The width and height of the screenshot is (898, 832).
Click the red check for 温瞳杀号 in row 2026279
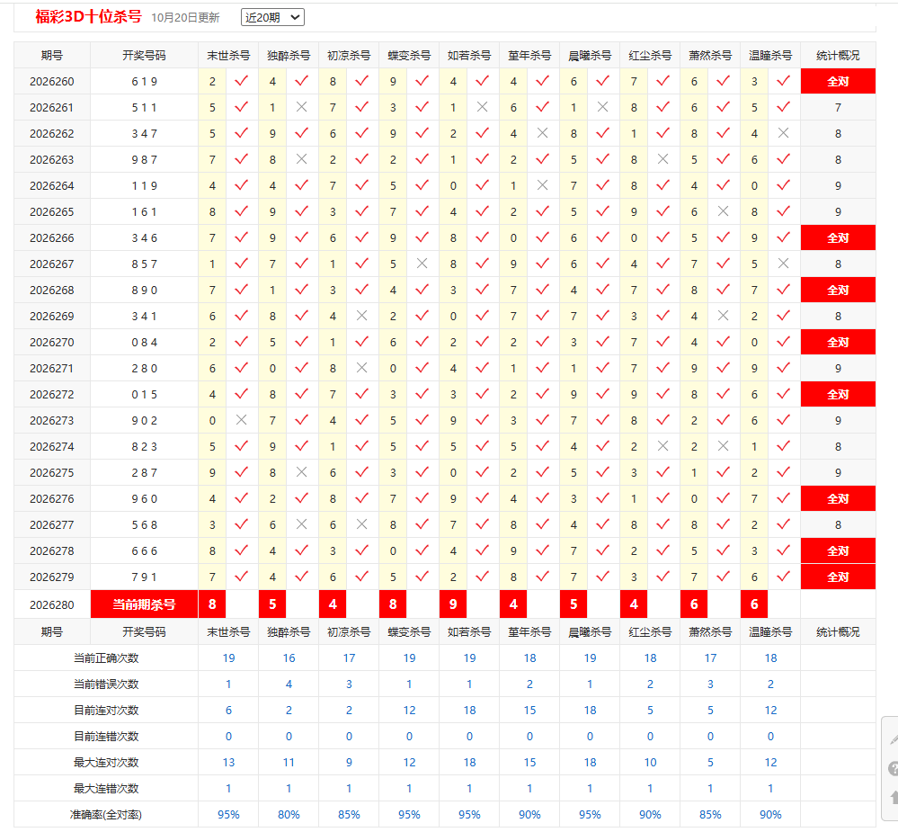(784, 577)
